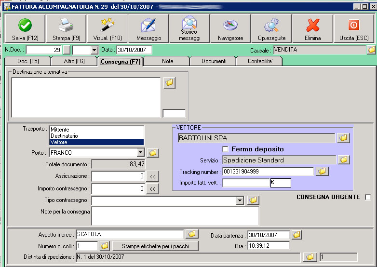Open Op.eseguite operations log
The width and height of the screenshot is (377, 267).
pyautogui.click(x=272, y=28)
